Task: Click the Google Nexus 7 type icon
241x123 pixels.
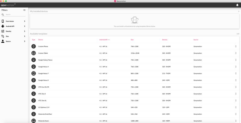Action: click(33, 73)
